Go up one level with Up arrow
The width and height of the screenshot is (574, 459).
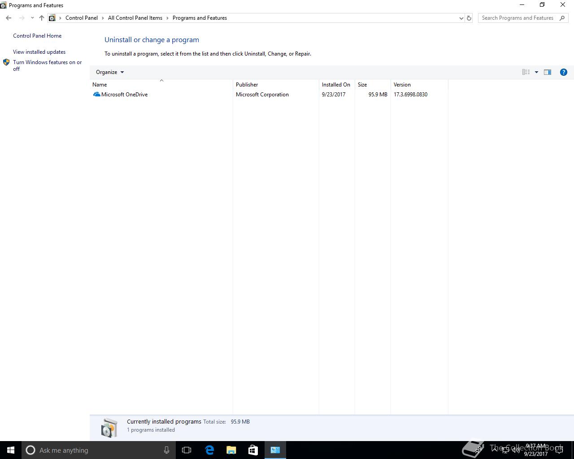[42, 18]
